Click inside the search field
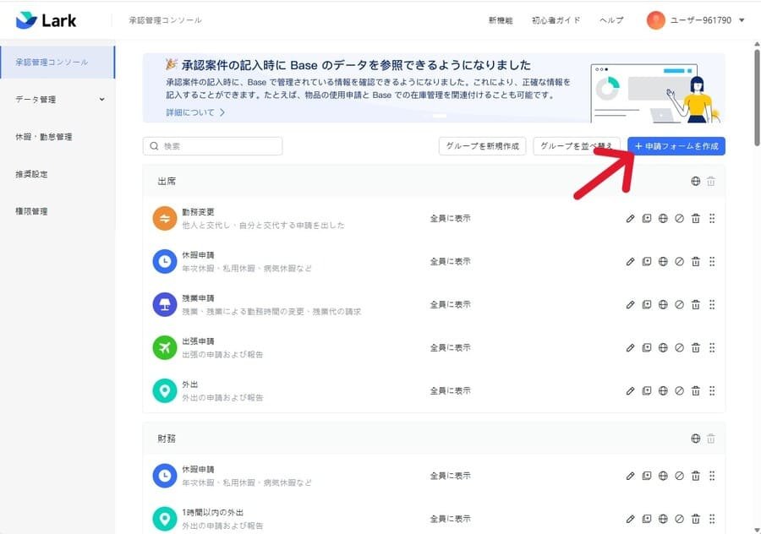The width and height of the screenshot is (761, 534). tap(211, 145)
